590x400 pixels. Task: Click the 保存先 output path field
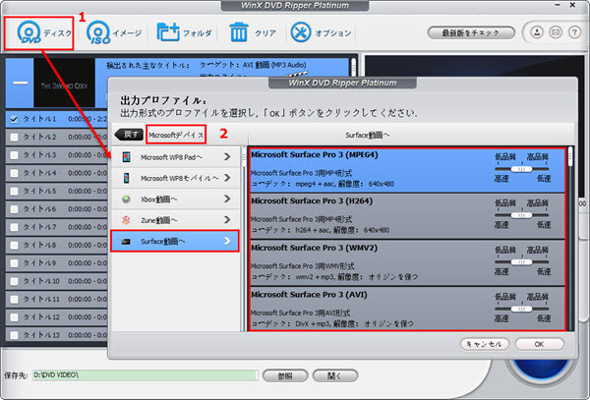pyautogui.click(x=146, y=375)
